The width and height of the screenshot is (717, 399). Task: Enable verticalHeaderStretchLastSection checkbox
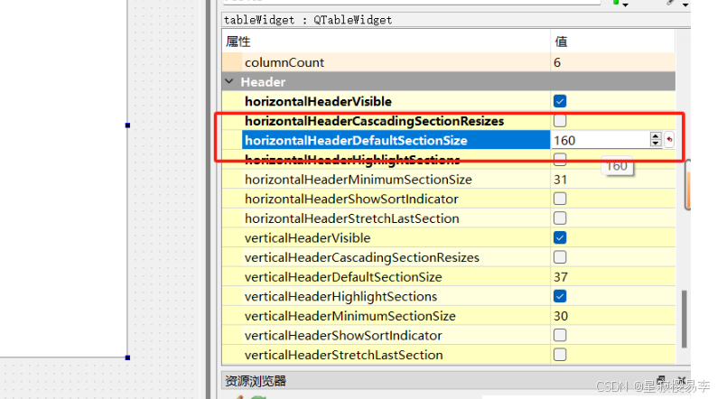(x=560, y=355)
